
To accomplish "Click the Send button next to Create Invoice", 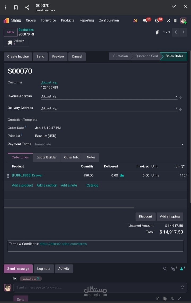I will tap(40, 57).
